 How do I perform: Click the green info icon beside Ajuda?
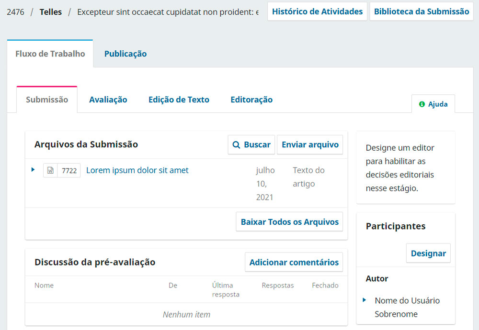422,104
